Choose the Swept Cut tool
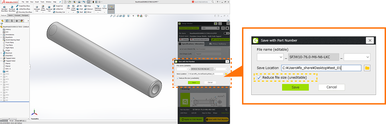Screen dimensions: 386x124 pyautogui.click(x=58, y=5)
